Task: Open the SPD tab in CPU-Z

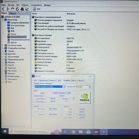Action: coord(60,81)
